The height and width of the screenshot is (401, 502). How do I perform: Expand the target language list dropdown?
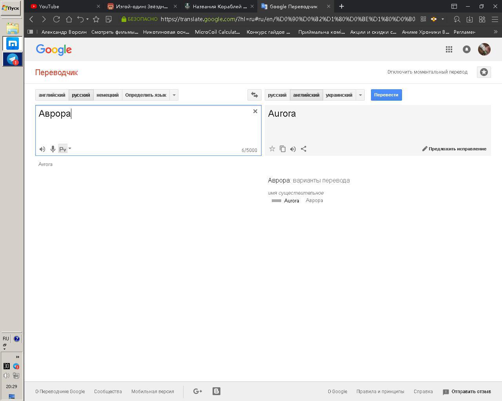click(360, 95)
